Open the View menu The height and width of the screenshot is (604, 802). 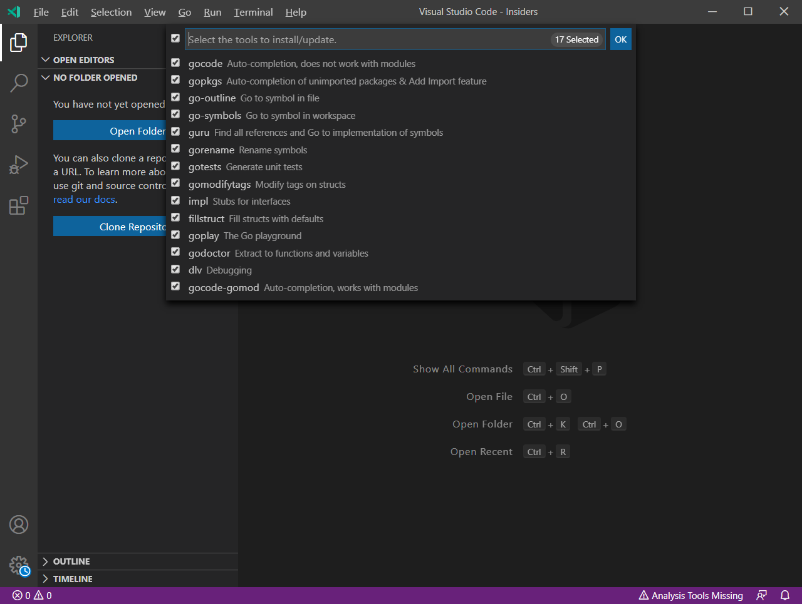[155, 12]
